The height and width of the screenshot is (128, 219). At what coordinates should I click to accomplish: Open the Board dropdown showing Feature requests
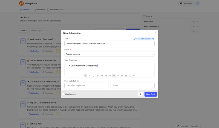109,54
